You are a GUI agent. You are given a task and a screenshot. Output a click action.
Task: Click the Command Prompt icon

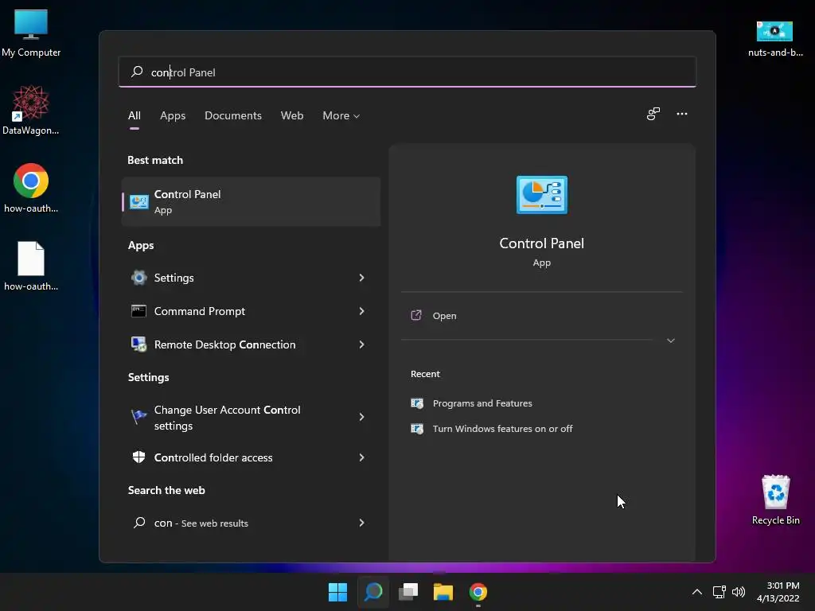pos(138,311)
